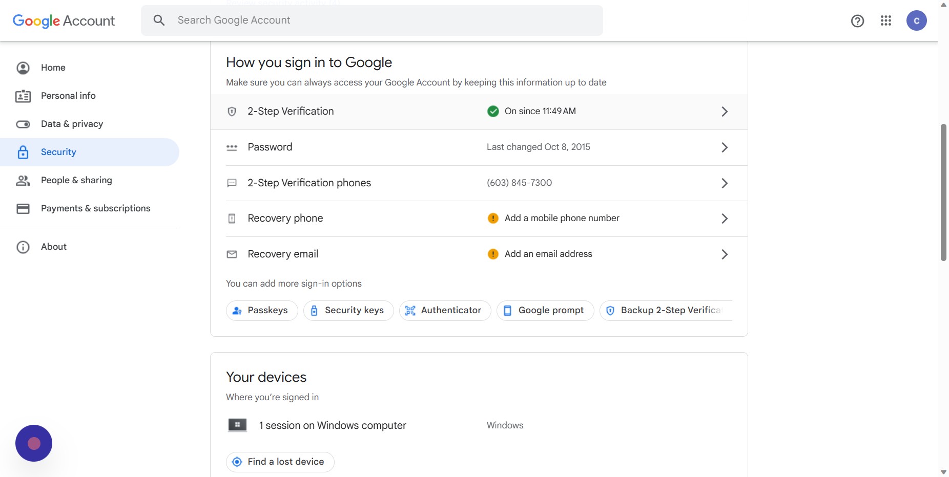Click the Authenticator option chip

[x=445, y=311]
